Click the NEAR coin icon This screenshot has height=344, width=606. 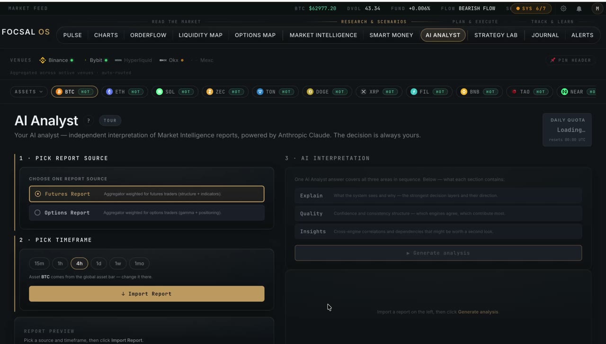point(564,91)
